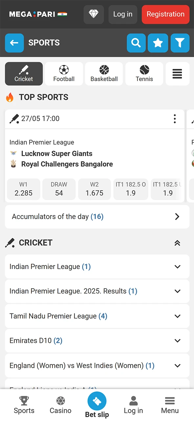The height and width of the screenshot is (422, 194).
Task: Collapse the CRICKET section with double chevron
Action: 177,243
